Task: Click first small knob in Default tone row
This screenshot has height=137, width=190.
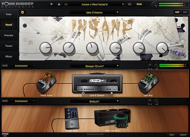Action: click(150, 101)
